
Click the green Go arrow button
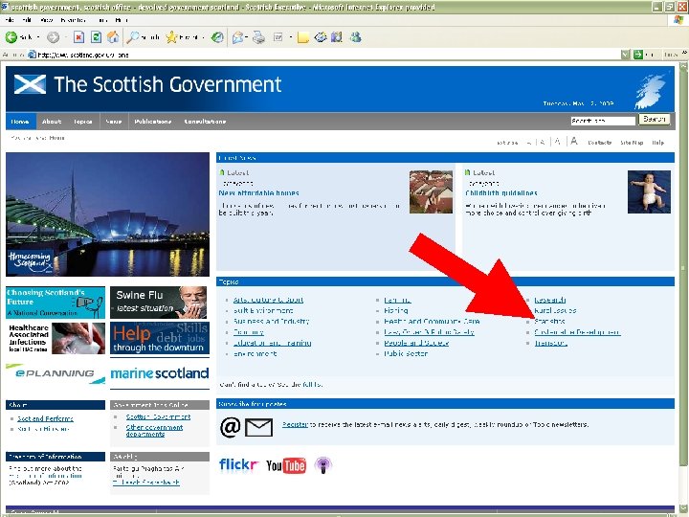[x=638, y=55]
